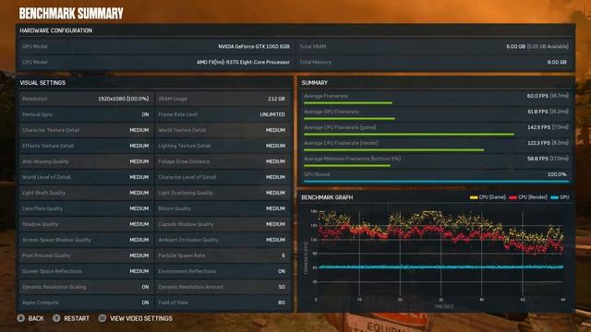591x332 pixels.
Task: Click the yellow CPU (Game) legend swatch
Action: (474, 197)
